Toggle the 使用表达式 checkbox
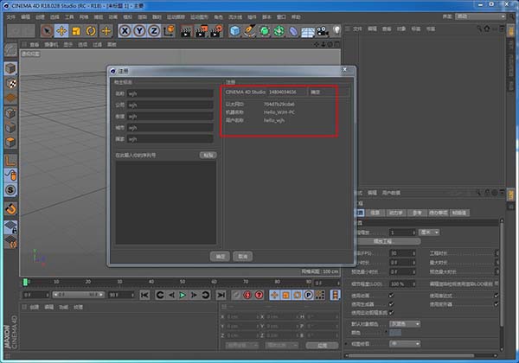This screenshot has height=363, width=519. (x=497, y=296)
